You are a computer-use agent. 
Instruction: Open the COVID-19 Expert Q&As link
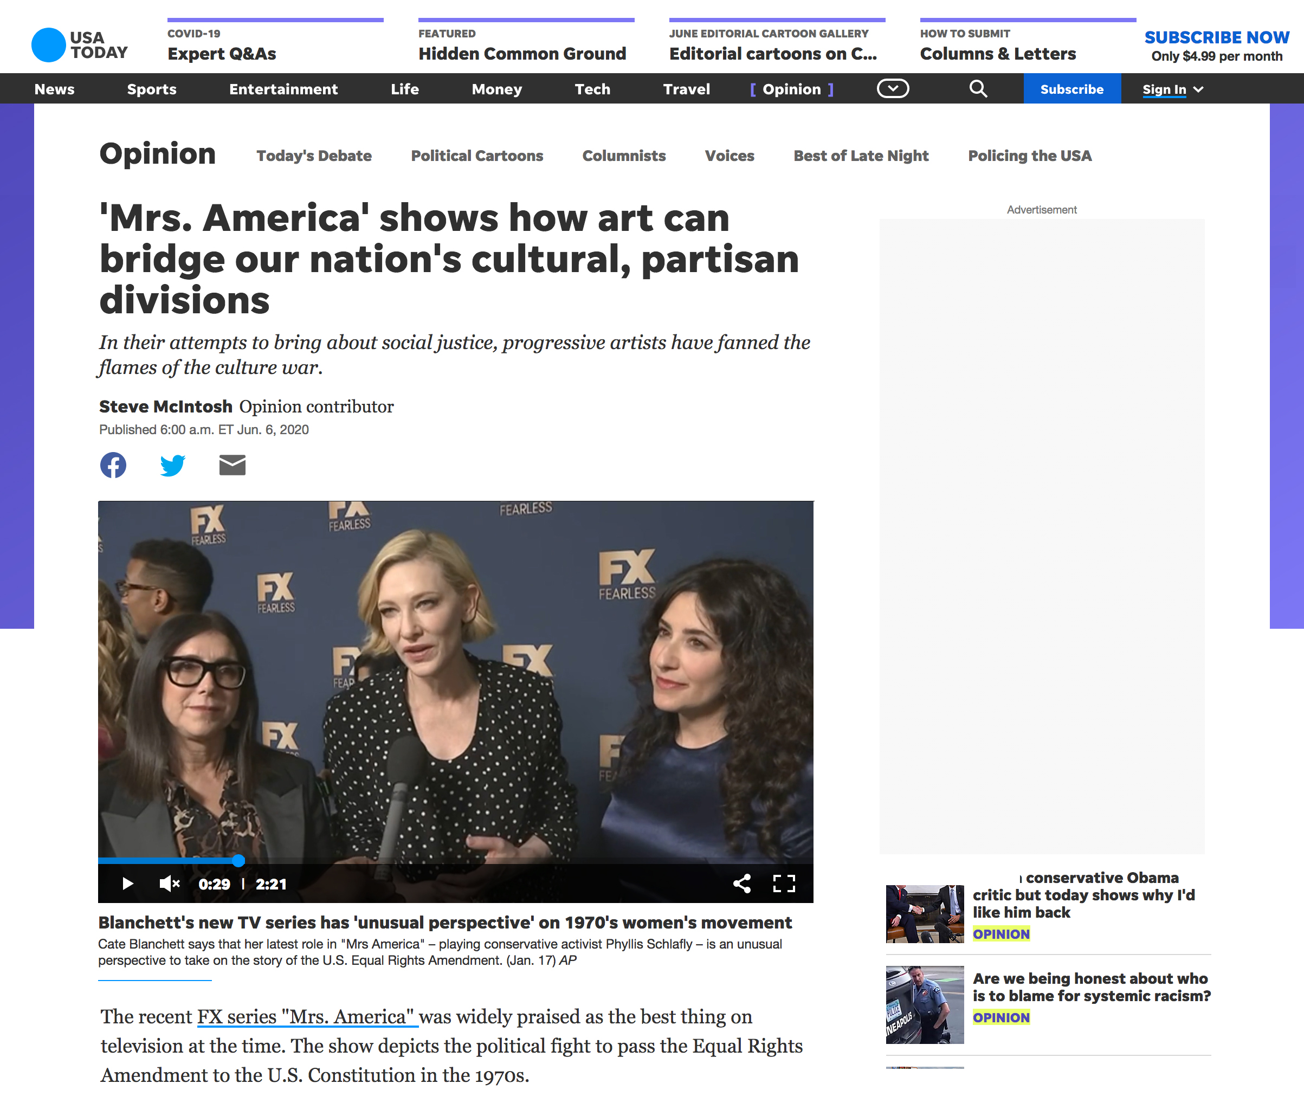click(x=222, y=54)
